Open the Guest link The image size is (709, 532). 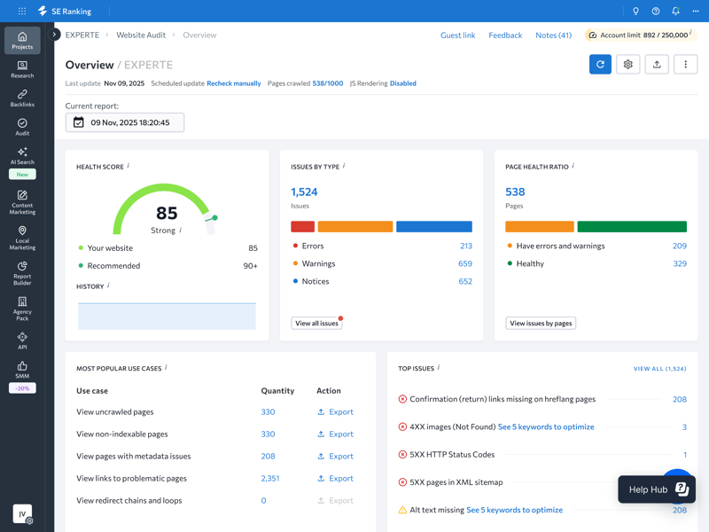point(457,35)
